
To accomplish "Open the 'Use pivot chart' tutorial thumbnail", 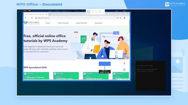I will [66, 76].
